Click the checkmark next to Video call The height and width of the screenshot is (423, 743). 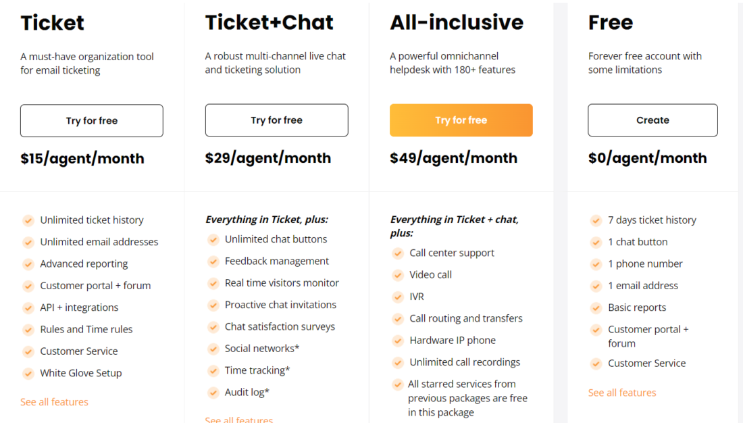[x=398, y=274]
